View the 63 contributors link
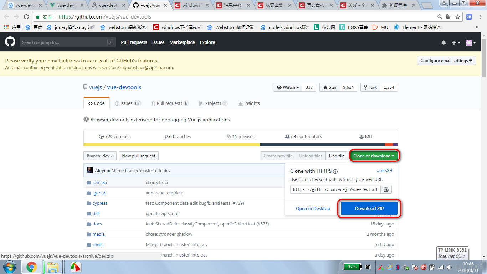The image size is (487, 274). 303,137
